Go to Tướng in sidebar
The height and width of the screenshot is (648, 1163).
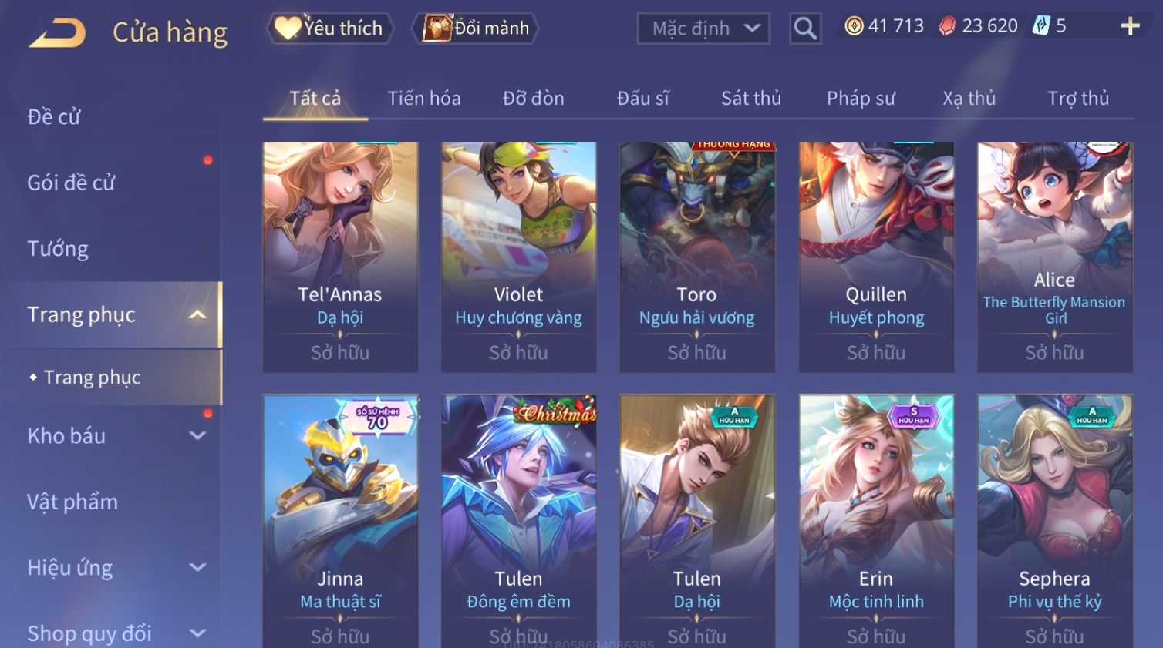pos(58,249)
